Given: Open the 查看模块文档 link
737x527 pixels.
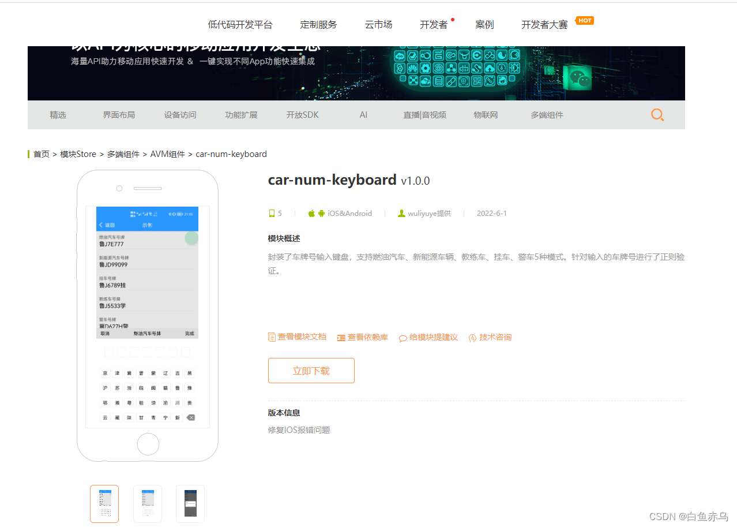Looking at the screenshot, I should pyautogui.click(x=302, y=337).
